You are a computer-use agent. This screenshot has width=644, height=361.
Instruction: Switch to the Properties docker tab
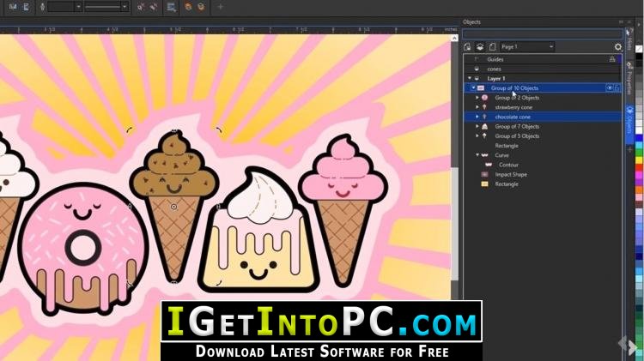point(629,78)
